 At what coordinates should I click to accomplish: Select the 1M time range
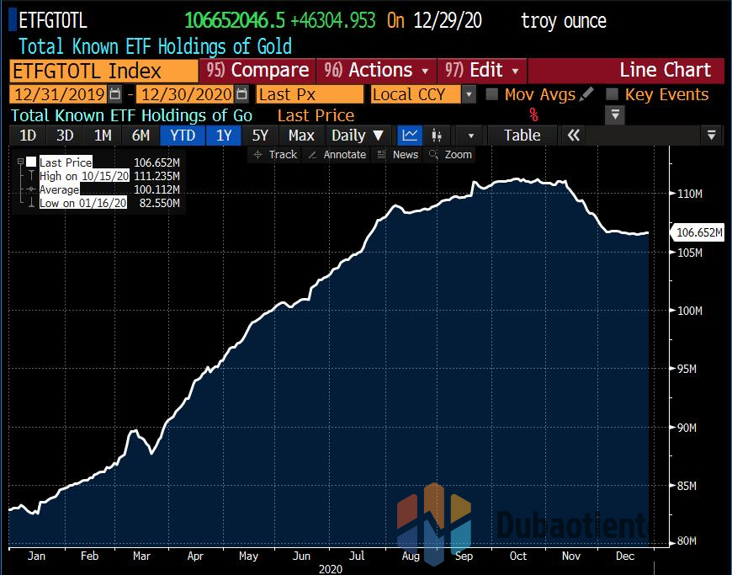tap(103, 136)
